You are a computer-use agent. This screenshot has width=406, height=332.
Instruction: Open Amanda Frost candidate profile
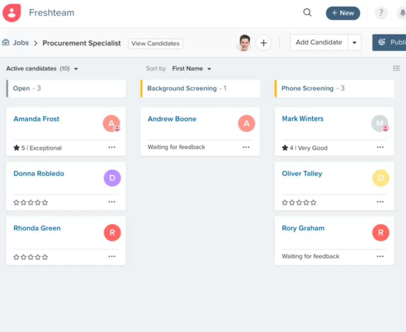pos(36,119)
